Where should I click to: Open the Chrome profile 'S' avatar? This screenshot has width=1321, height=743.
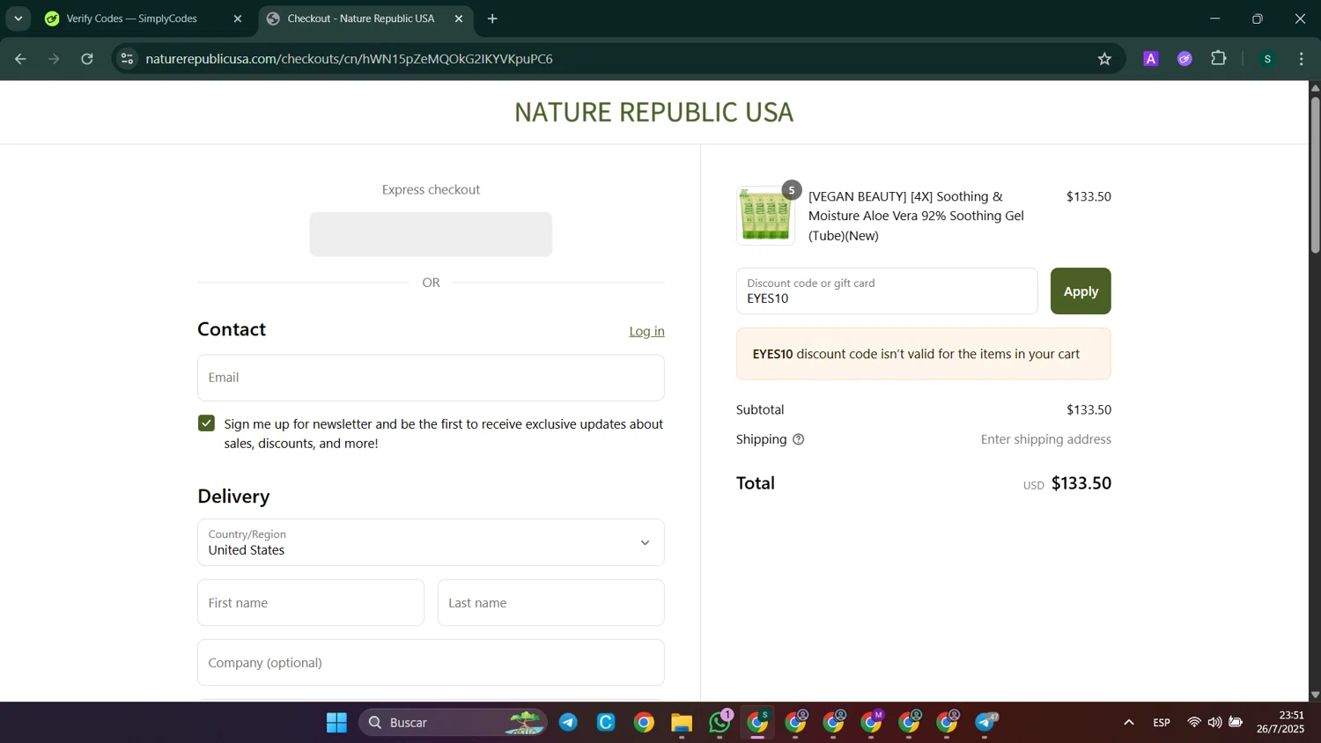pos(1267,59)
